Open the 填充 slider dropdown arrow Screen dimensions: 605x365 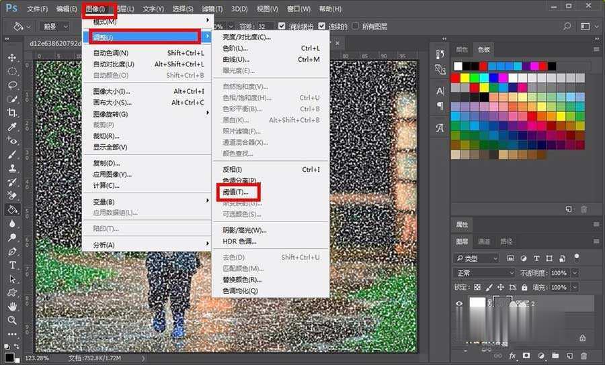pos(575,287)
